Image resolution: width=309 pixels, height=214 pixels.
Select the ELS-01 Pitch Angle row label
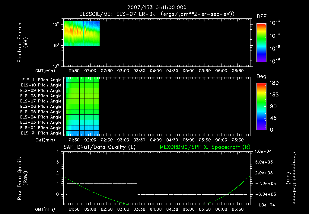coord(41,133)
